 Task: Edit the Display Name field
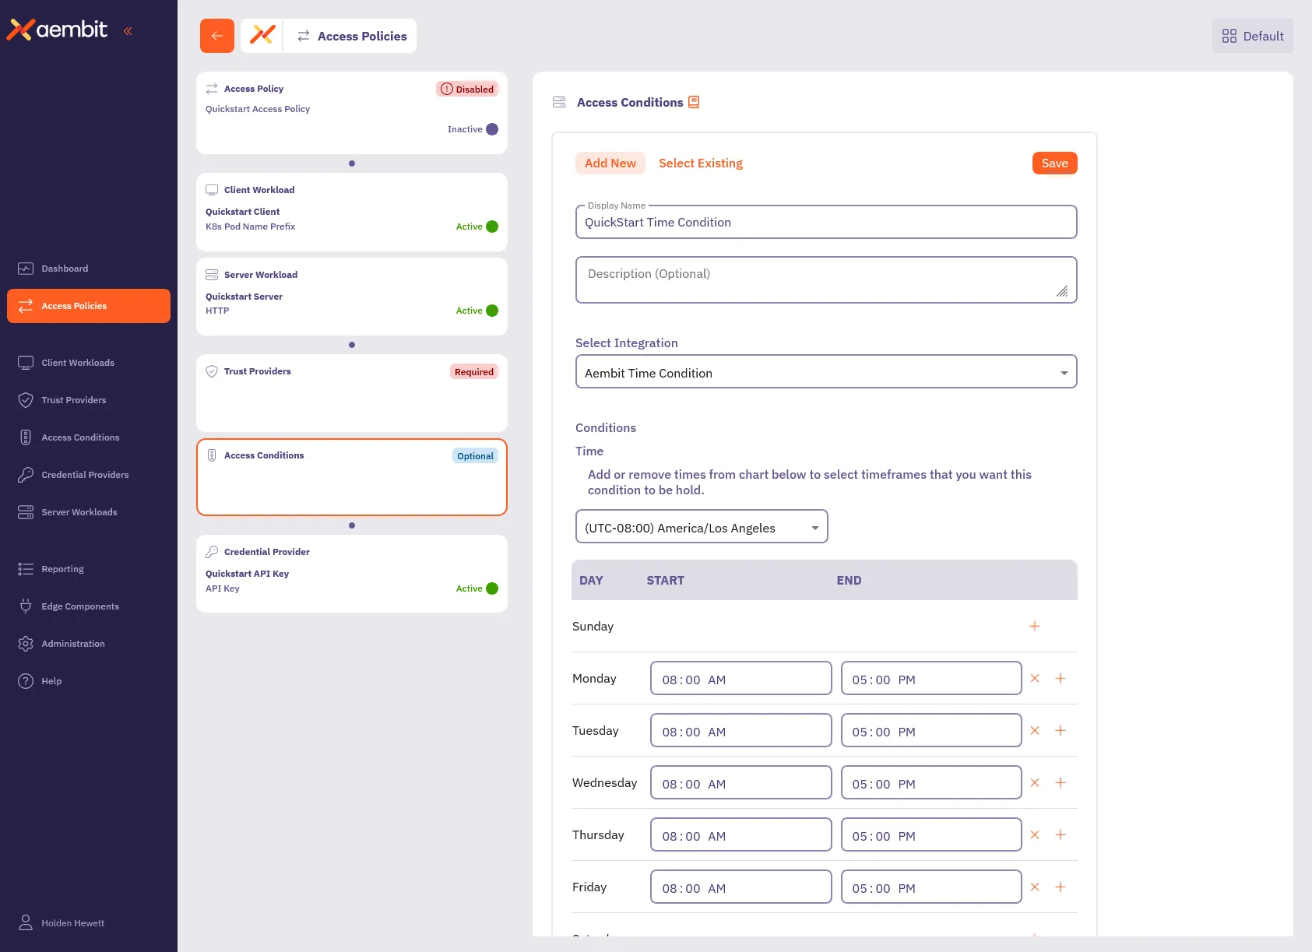[825, 222]
